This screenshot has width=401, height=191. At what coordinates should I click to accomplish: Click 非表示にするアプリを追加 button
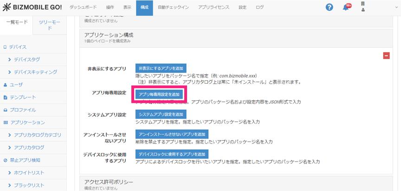pos(161,68)
